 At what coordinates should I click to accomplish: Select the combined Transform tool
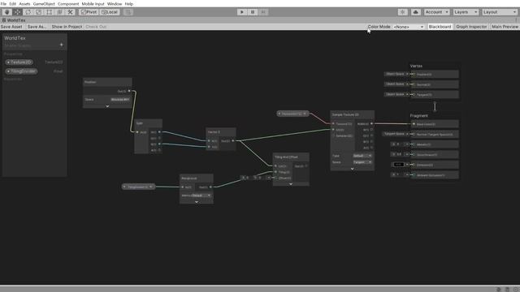click(59, 12)
